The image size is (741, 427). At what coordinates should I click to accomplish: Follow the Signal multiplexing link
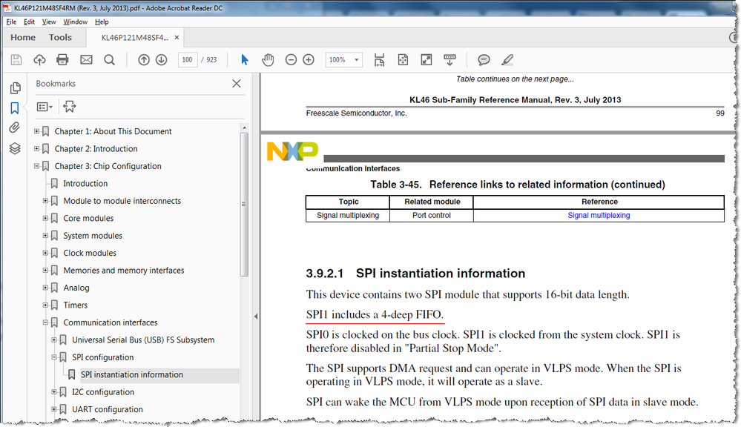599,216
